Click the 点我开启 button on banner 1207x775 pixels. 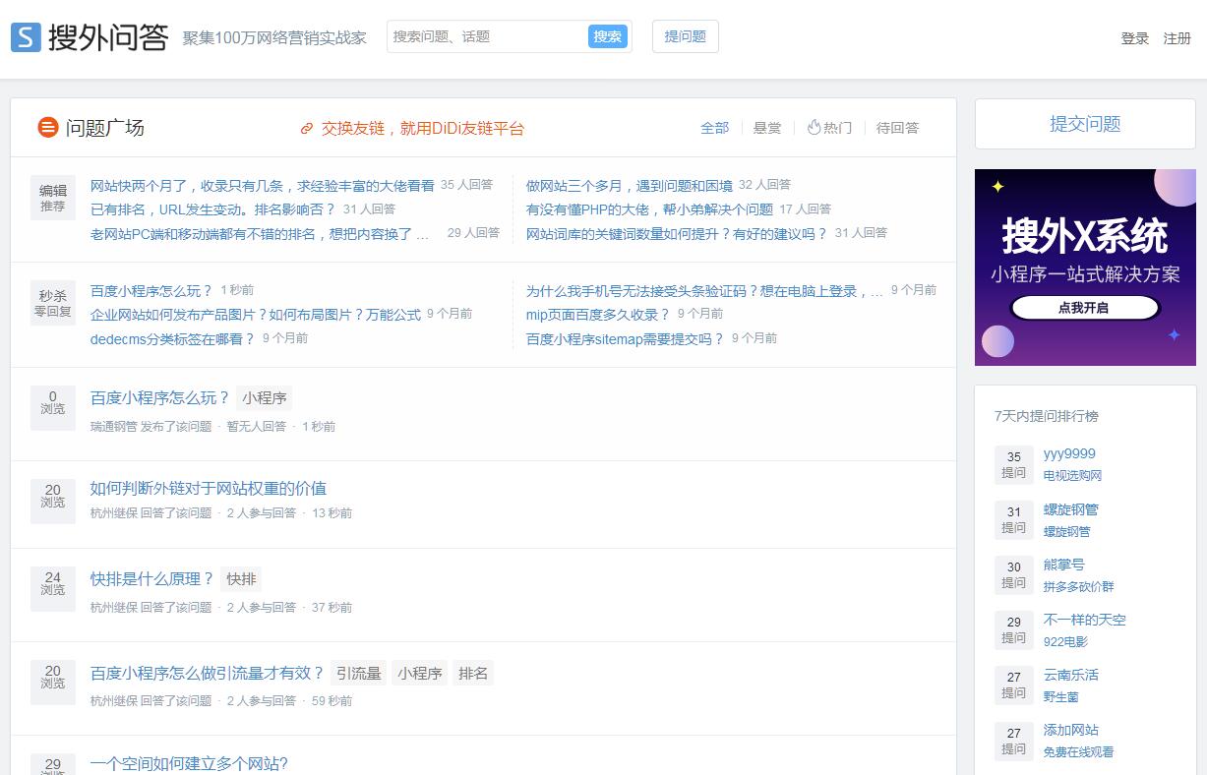point(1084,308)
